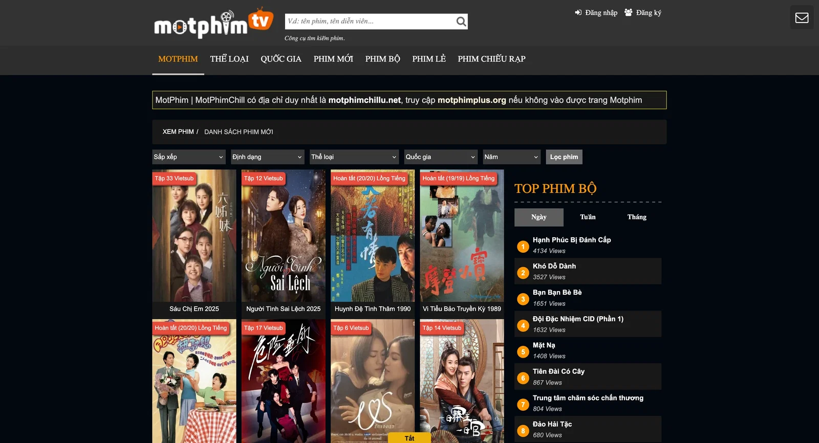
Task: Click rank 1 badge Hạnh Phúc Bị Đánh Cắp
Action: tap(523, 247)
